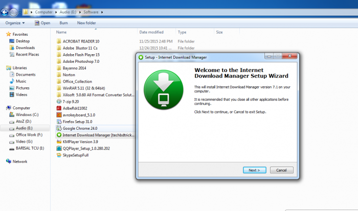Select the Norton folder icon
The height and width of the screenshot is (211, 358).
59,75
